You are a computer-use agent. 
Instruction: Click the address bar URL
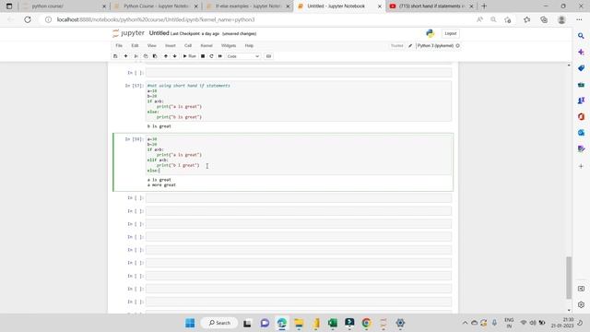(x=156, y=19)
